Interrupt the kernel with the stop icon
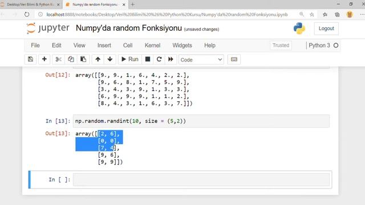The height and width of the screenshot is (205, 365). 148,59
